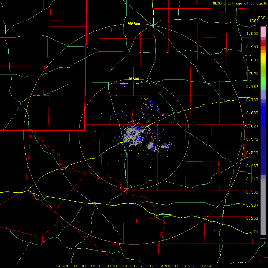Image resolution: width=268 pixels, height=268 pixels.
Task: Click the red segment of the color bar
Action: [263, 45]
